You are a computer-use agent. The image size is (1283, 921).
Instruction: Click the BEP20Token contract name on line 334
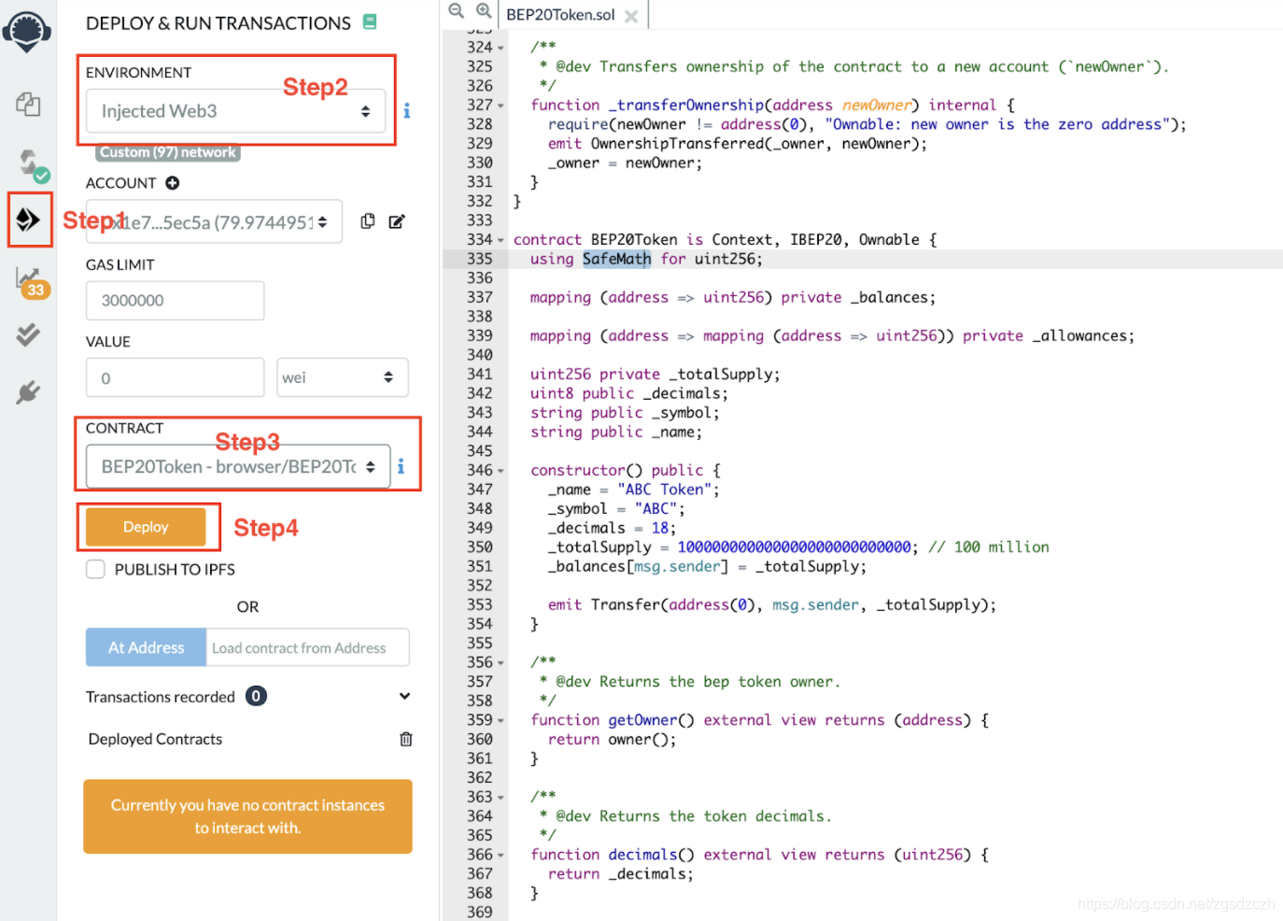point(634,240)
